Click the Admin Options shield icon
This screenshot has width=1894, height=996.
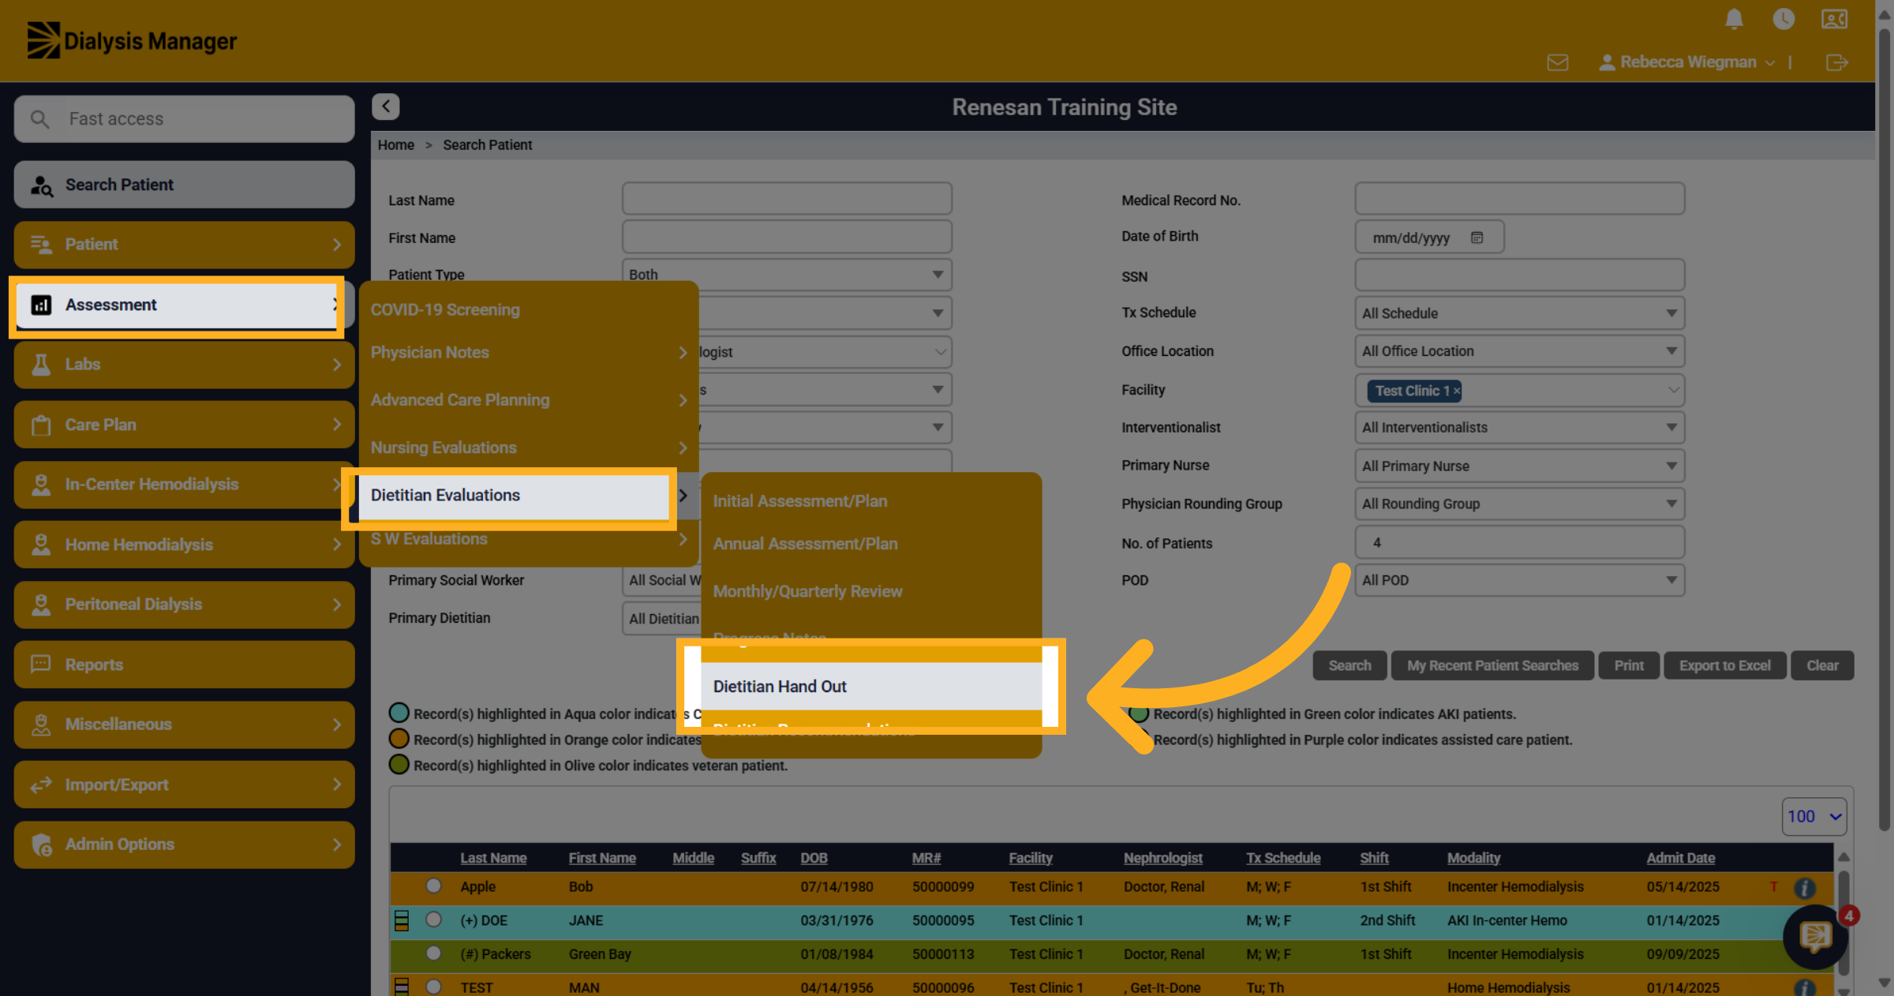coord(41,844)
